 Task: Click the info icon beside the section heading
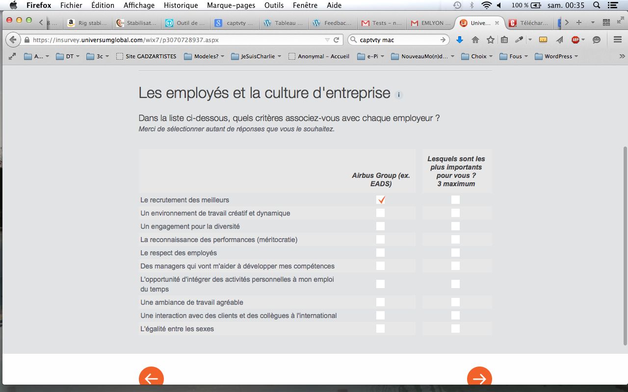(399, 95)
